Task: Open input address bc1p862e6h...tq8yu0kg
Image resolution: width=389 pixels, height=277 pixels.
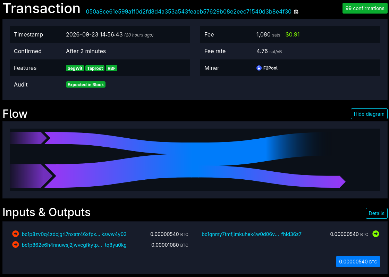Action: pyautogui.click(x=74, y=245)
